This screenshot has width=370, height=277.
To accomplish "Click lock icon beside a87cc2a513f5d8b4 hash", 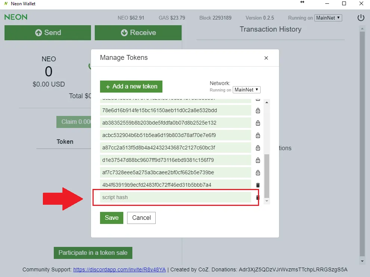I will (258, 148).
